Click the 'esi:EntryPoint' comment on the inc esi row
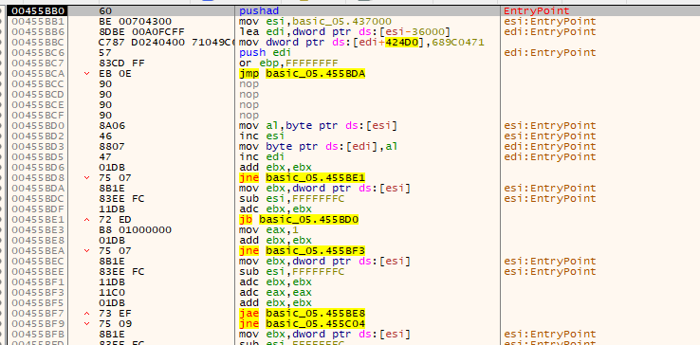This screenshot has height=345, width=700. coord(550,136)
